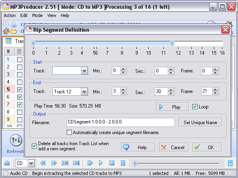Screen dimensions: 238x178
Task: Increase End Min. value with up arrow
Action: [123, 89]
